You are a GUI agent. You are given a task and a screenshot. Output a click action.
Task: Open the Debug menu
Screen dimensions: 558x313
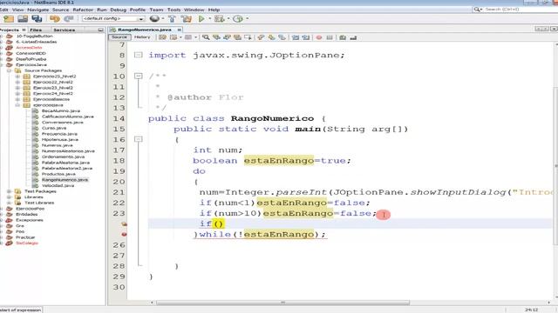(x=119, y=10)
